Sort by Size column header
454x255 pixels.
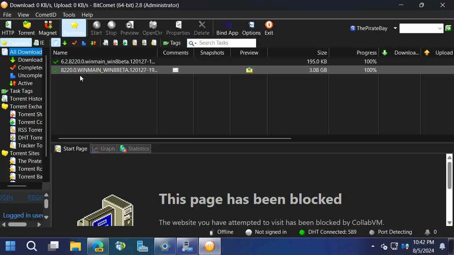[x=298, y=53]
